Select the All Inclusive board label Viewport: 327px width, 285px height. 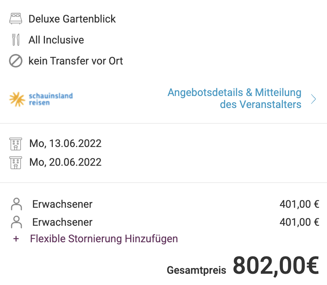(56, 40)
